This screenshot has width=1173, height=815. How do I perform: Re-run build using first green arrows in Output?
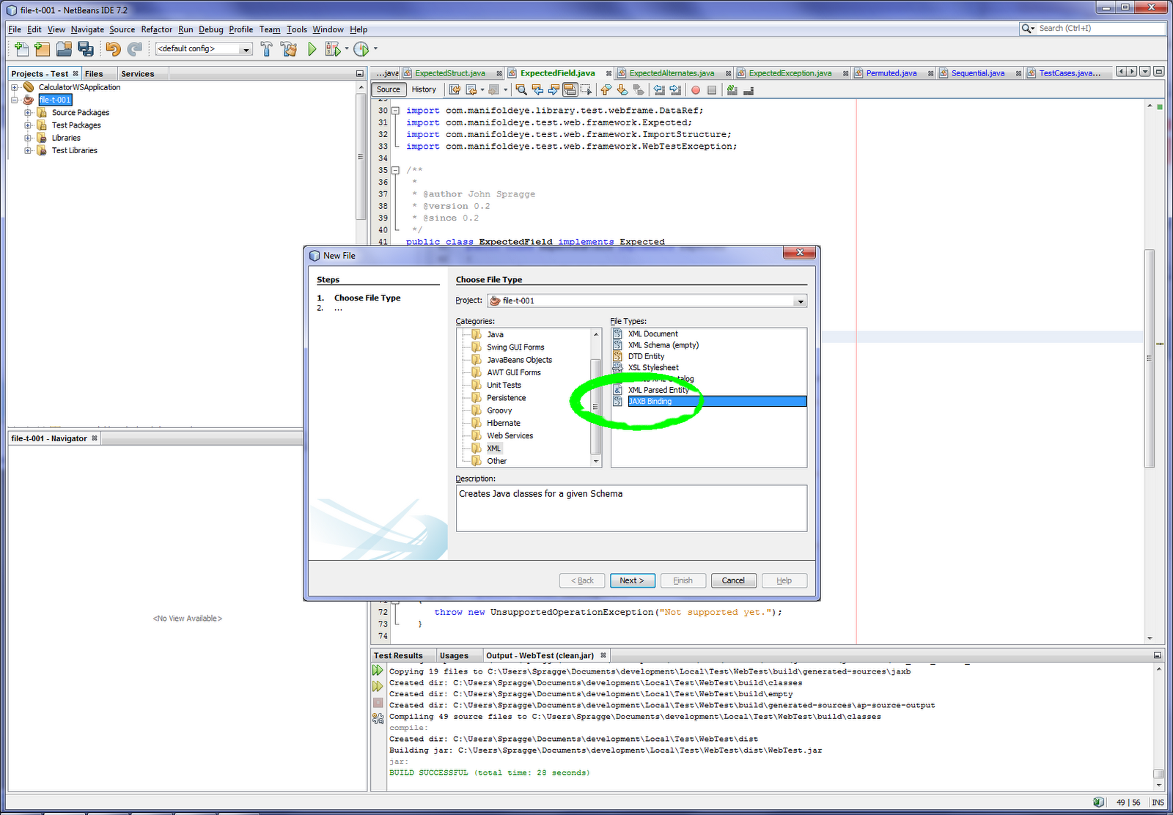(378, 670)
